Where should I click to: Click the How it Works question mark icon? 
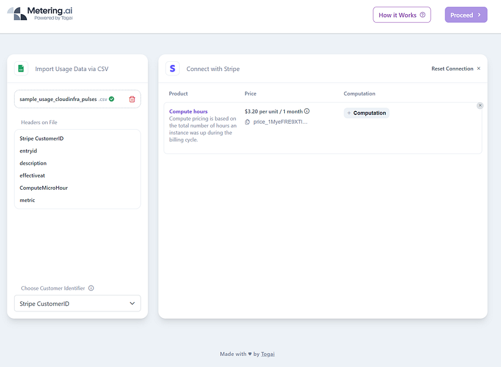422,14
